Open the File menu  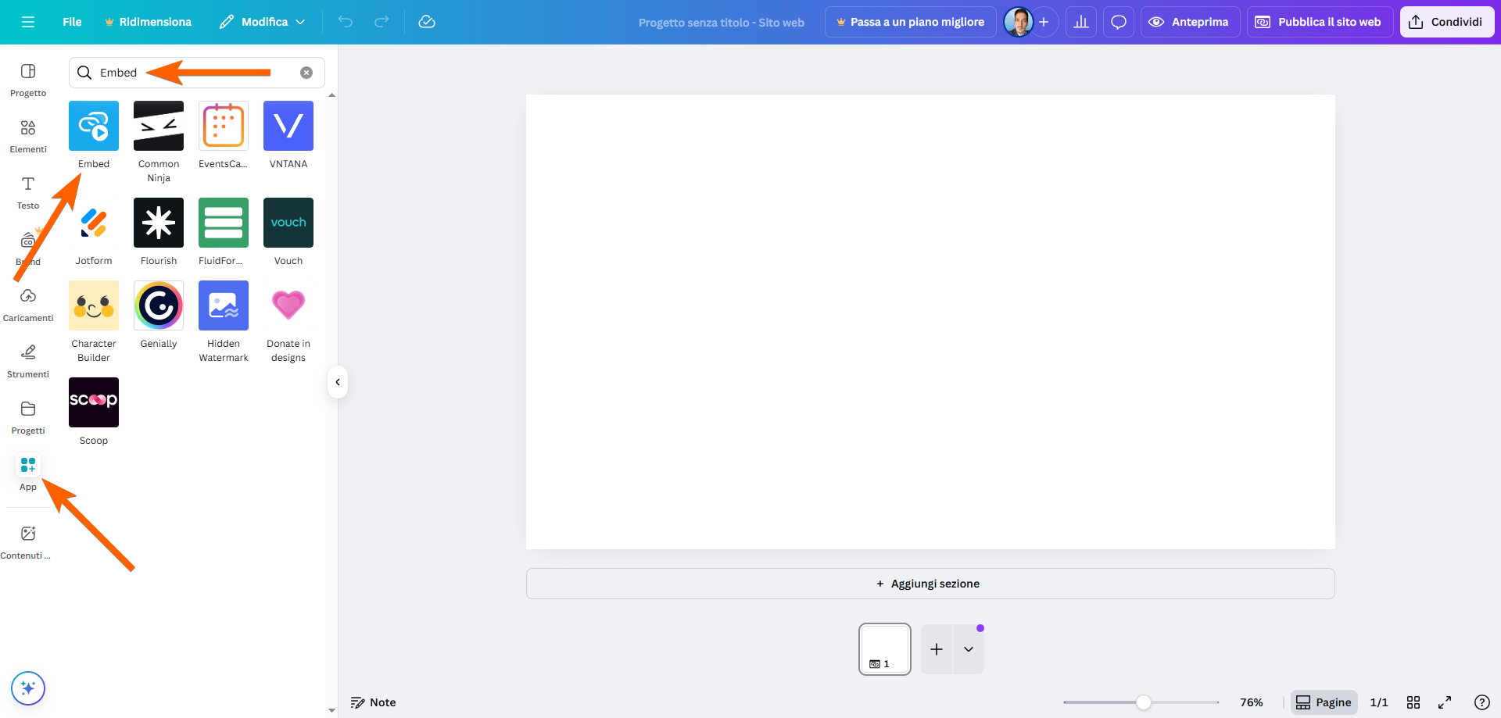(x=72, y=22)
